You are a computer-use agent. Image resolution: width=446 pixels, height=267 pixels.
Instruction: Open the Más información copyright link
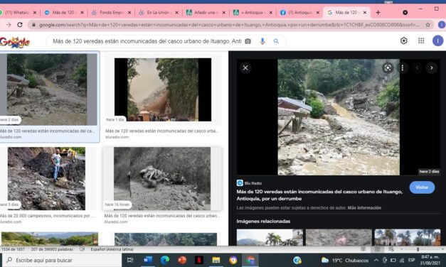(364, 208)
